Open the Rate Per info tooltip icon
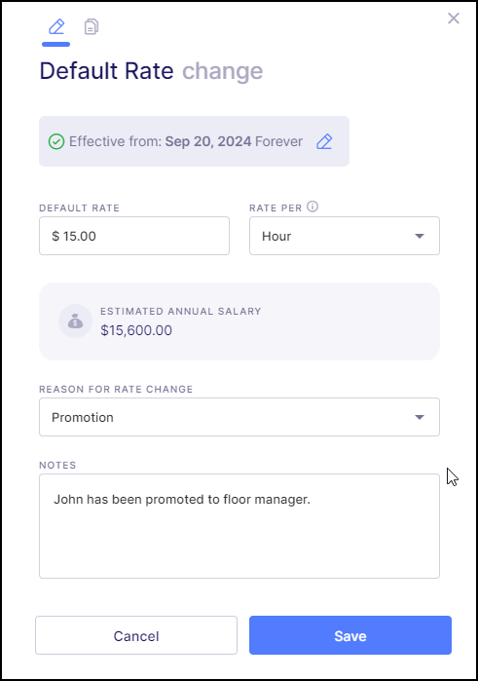Viewport: 478px width, 681px height. [313, 207]
